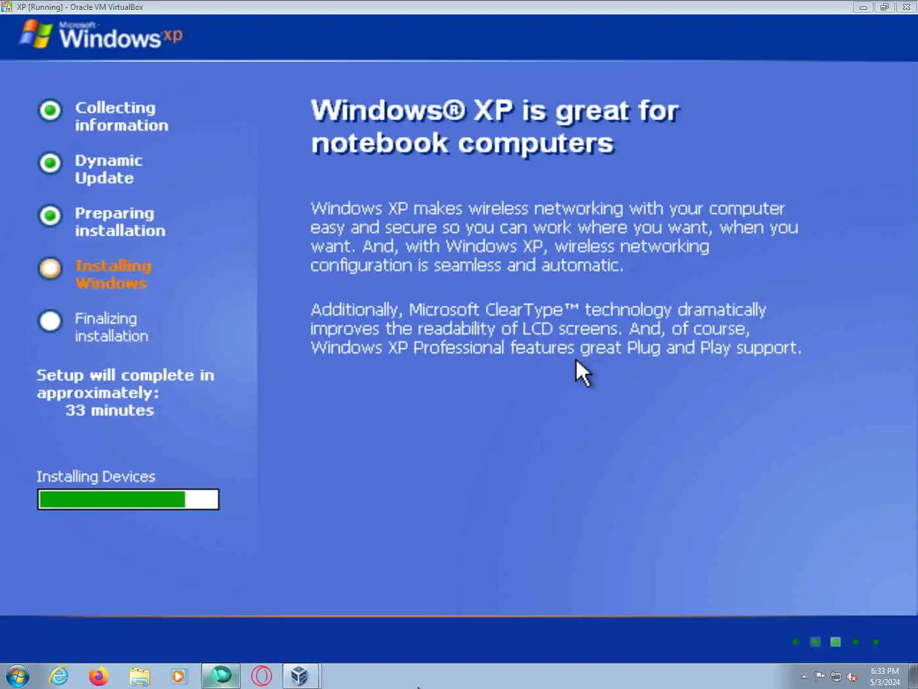The height and width of the screenshot is (689, 918).
Task: Click 'Setup will complete in approximately' text
Action: [125, 384]
